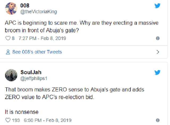170x125 pixels.
Task: Open SoulJah's profile avatar
Action: [x=11, y=75]
